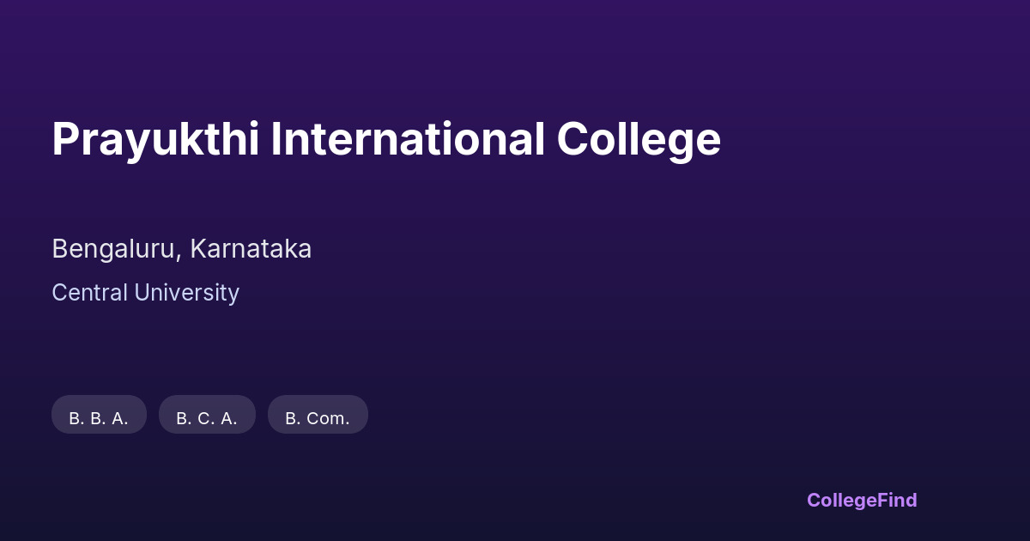Click the Find part of the CollegeFind logo
Viewport: 1030px width, 541px height.
[x=895, y=500]
